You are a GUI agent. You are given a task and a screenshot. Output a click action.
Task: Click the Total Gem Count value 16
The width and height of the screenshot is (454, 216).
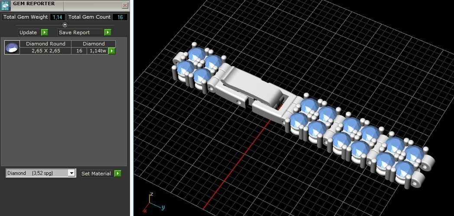click(120, 17)
